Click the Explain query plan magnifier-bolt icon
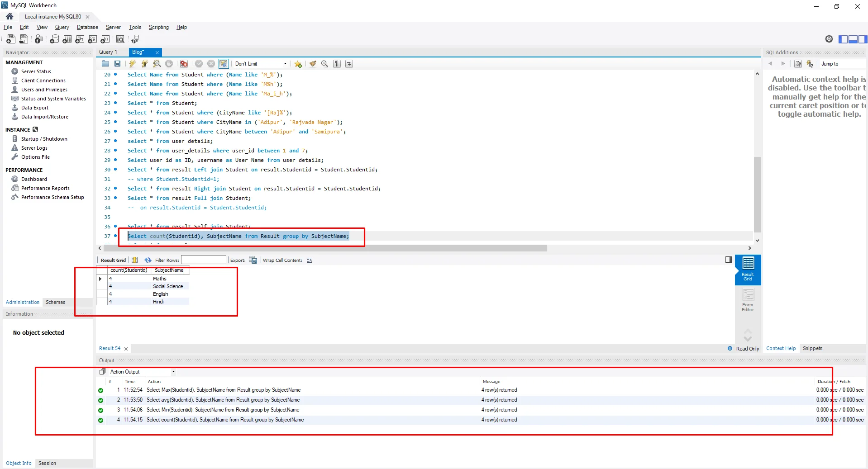This screenshot has height=469, width=868. point(157,64)
